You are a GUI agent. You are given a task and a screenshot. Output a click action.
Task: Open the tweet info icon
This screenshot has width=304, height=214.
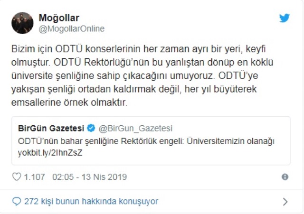285,177
